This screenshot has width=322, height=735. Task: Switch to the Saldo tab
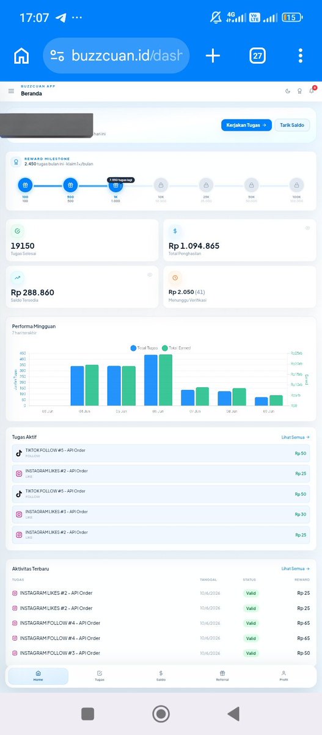(161, 676)
